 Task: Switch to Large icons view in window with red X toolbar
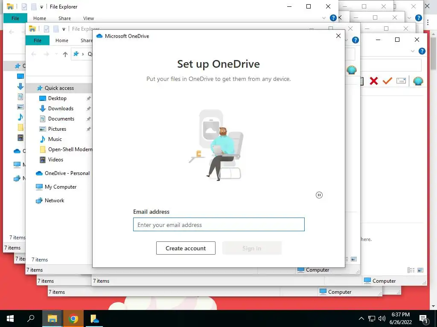[420, 270]
